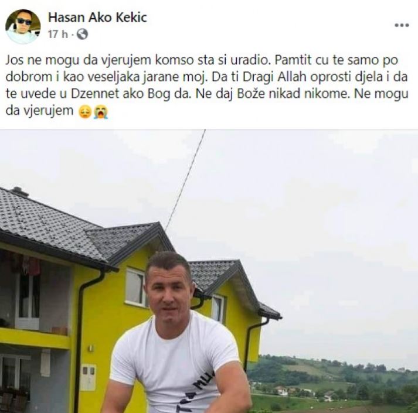Open the Hasan Ako Kekic profile name link
418x413 pixels.
tap(97, 18)
